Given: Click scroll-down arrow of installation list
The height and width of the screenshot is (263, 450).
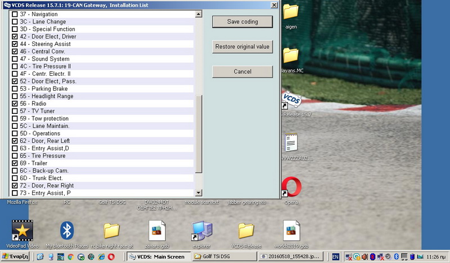Looking at the screenshot, I should point(199,193).
